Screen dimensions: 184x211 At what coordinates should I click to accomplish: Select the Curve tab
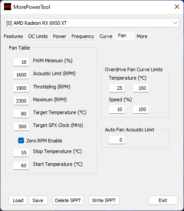[x=106, y=36]
